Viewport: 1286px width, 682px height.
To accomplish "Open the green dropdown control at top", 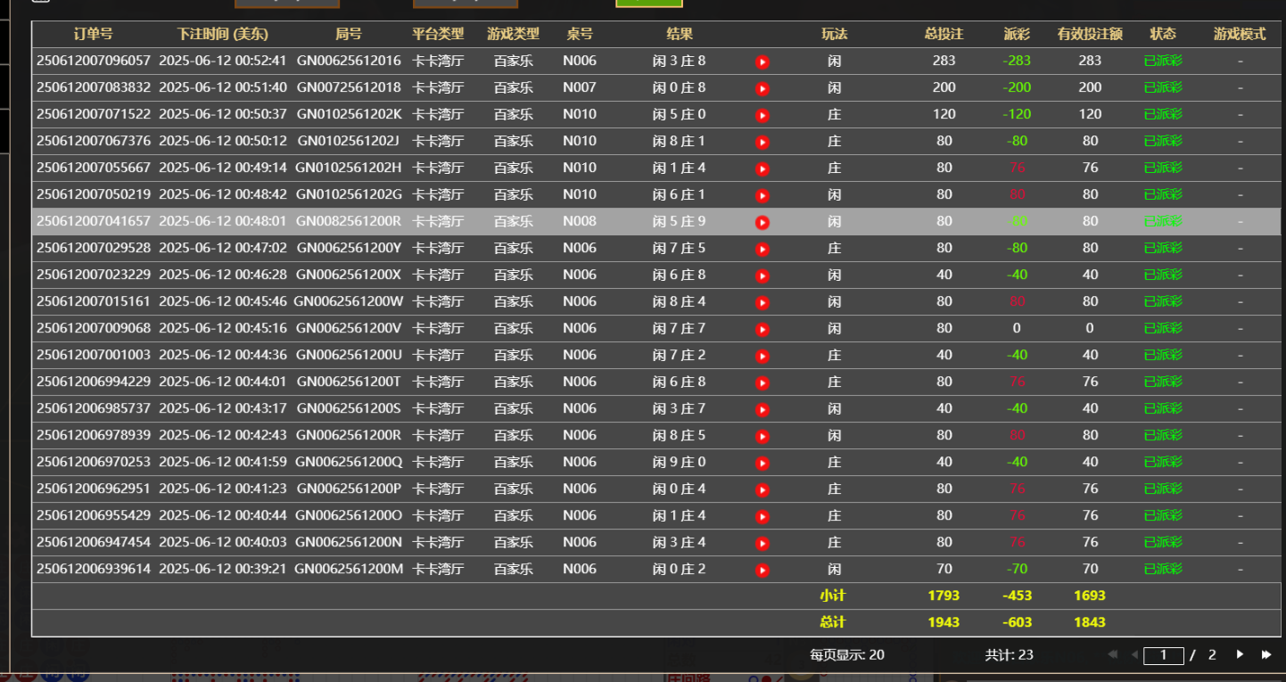I will click(x=648, y=4).
